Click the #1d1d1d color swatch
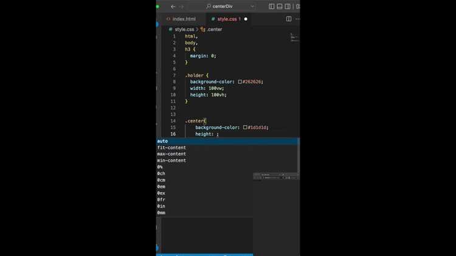Screen dimensions: 456x256 pos(245,128)
